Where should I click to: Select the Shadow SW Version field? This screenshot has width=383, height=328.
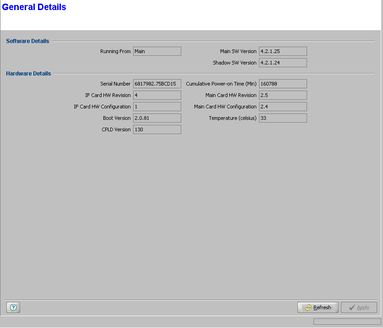pyautogui.click(x=282, y=63)
